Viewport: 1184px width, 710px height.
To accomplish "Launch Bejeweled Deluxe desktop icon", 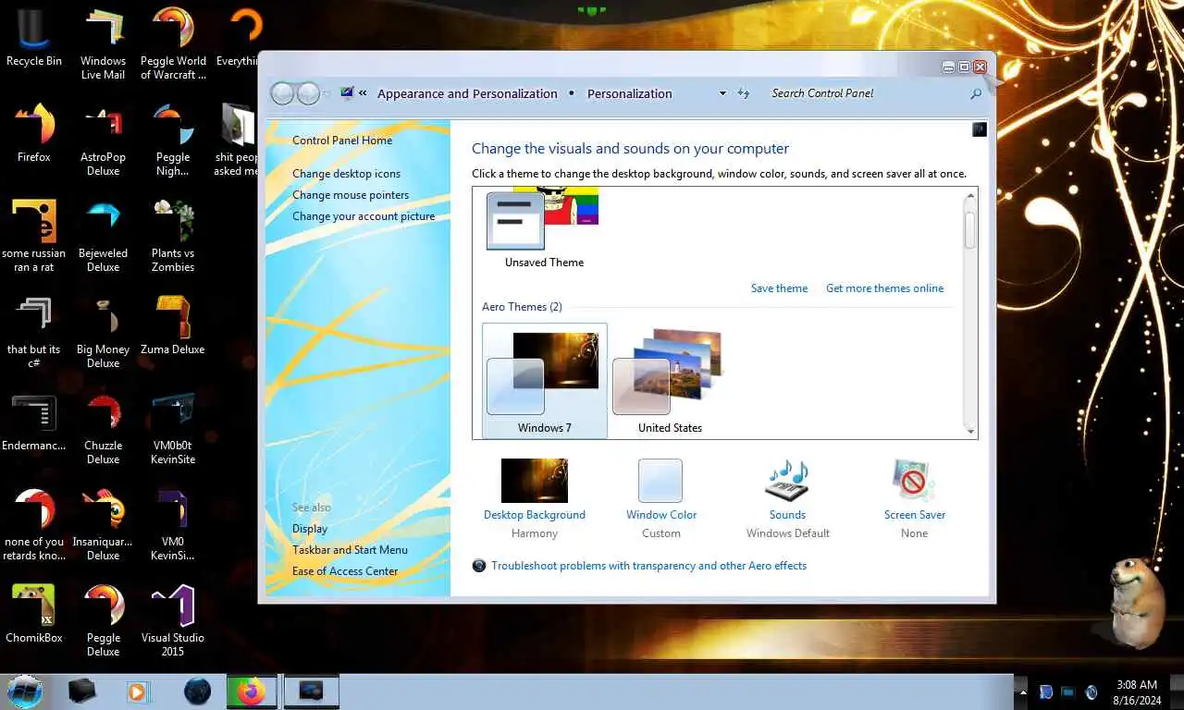I will (104, 236).
